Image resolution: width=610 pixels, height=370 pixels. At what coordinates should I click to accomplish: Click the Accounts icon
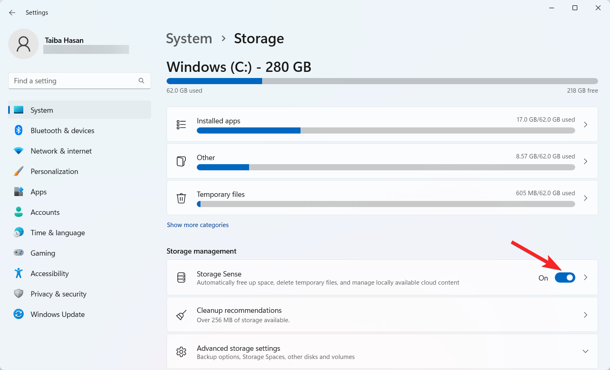[x=19, y=212]
